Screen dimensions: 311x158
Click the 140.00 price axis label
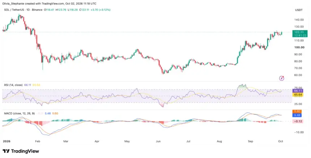(x=299, y=20)
